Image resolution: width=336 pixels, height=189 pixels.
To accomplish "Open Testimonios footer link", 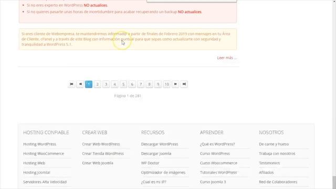I will point(269,163).
